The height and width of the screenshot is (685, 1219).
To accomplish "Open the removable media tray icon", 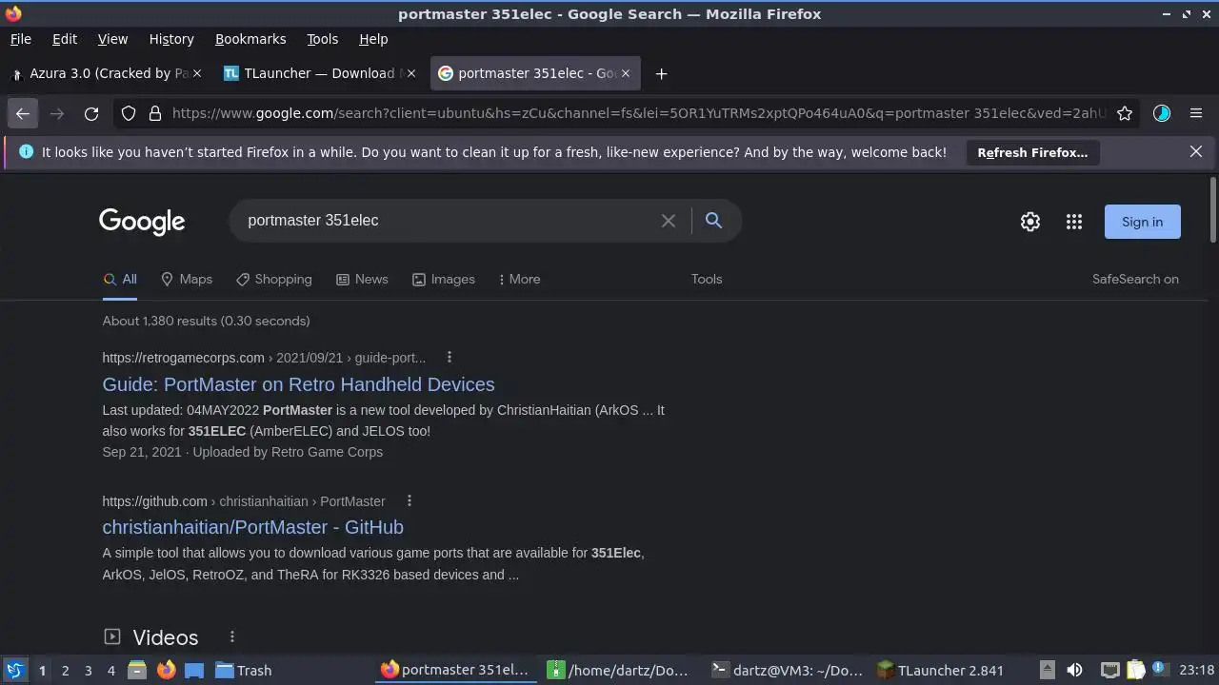I will (x=1047, y=670).
